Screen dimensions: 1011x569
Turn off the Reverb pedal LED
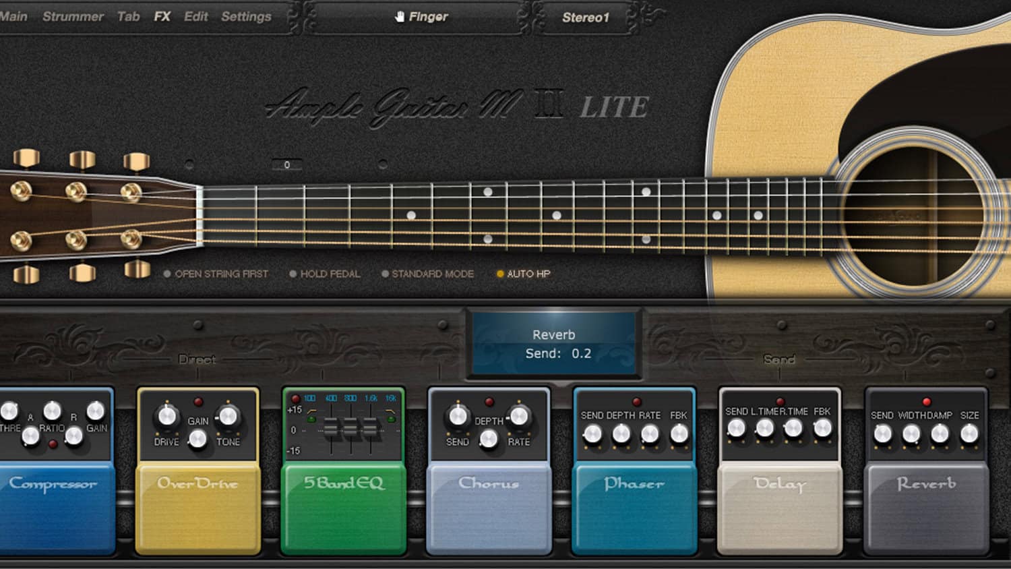coord(927,402)
